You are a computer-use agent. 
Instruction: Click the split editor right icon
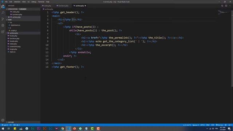(226, 6)
